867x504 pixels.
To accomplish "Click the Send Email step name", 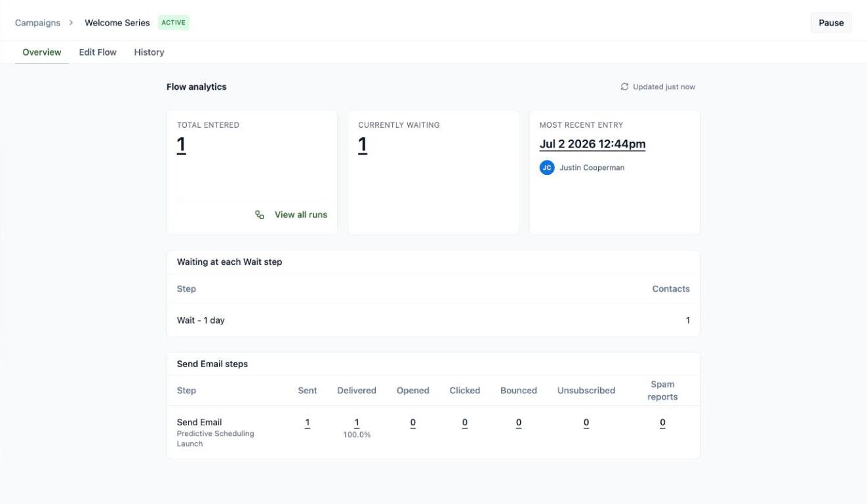I will pyautogui.click(x=199, y=422).
